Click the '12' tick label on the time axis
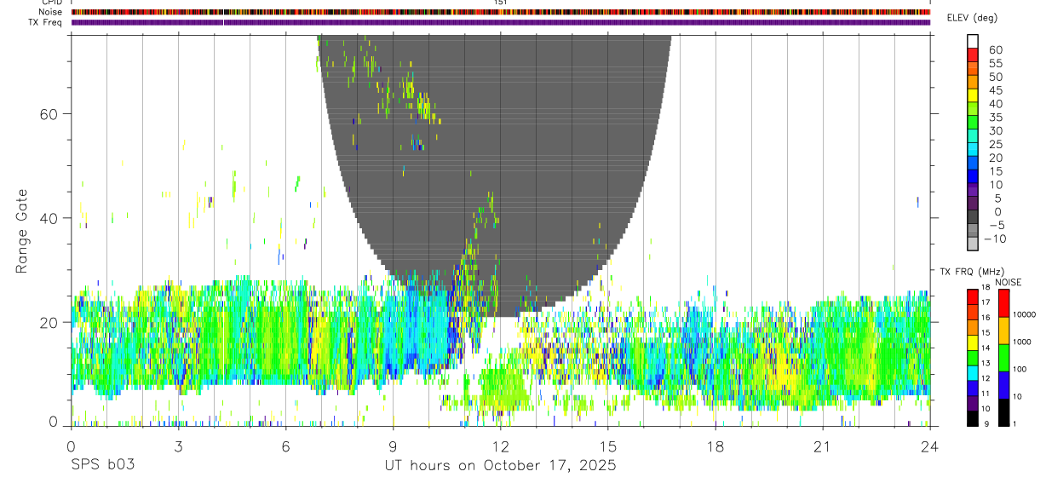1046x483 pixels. (501, 446)
